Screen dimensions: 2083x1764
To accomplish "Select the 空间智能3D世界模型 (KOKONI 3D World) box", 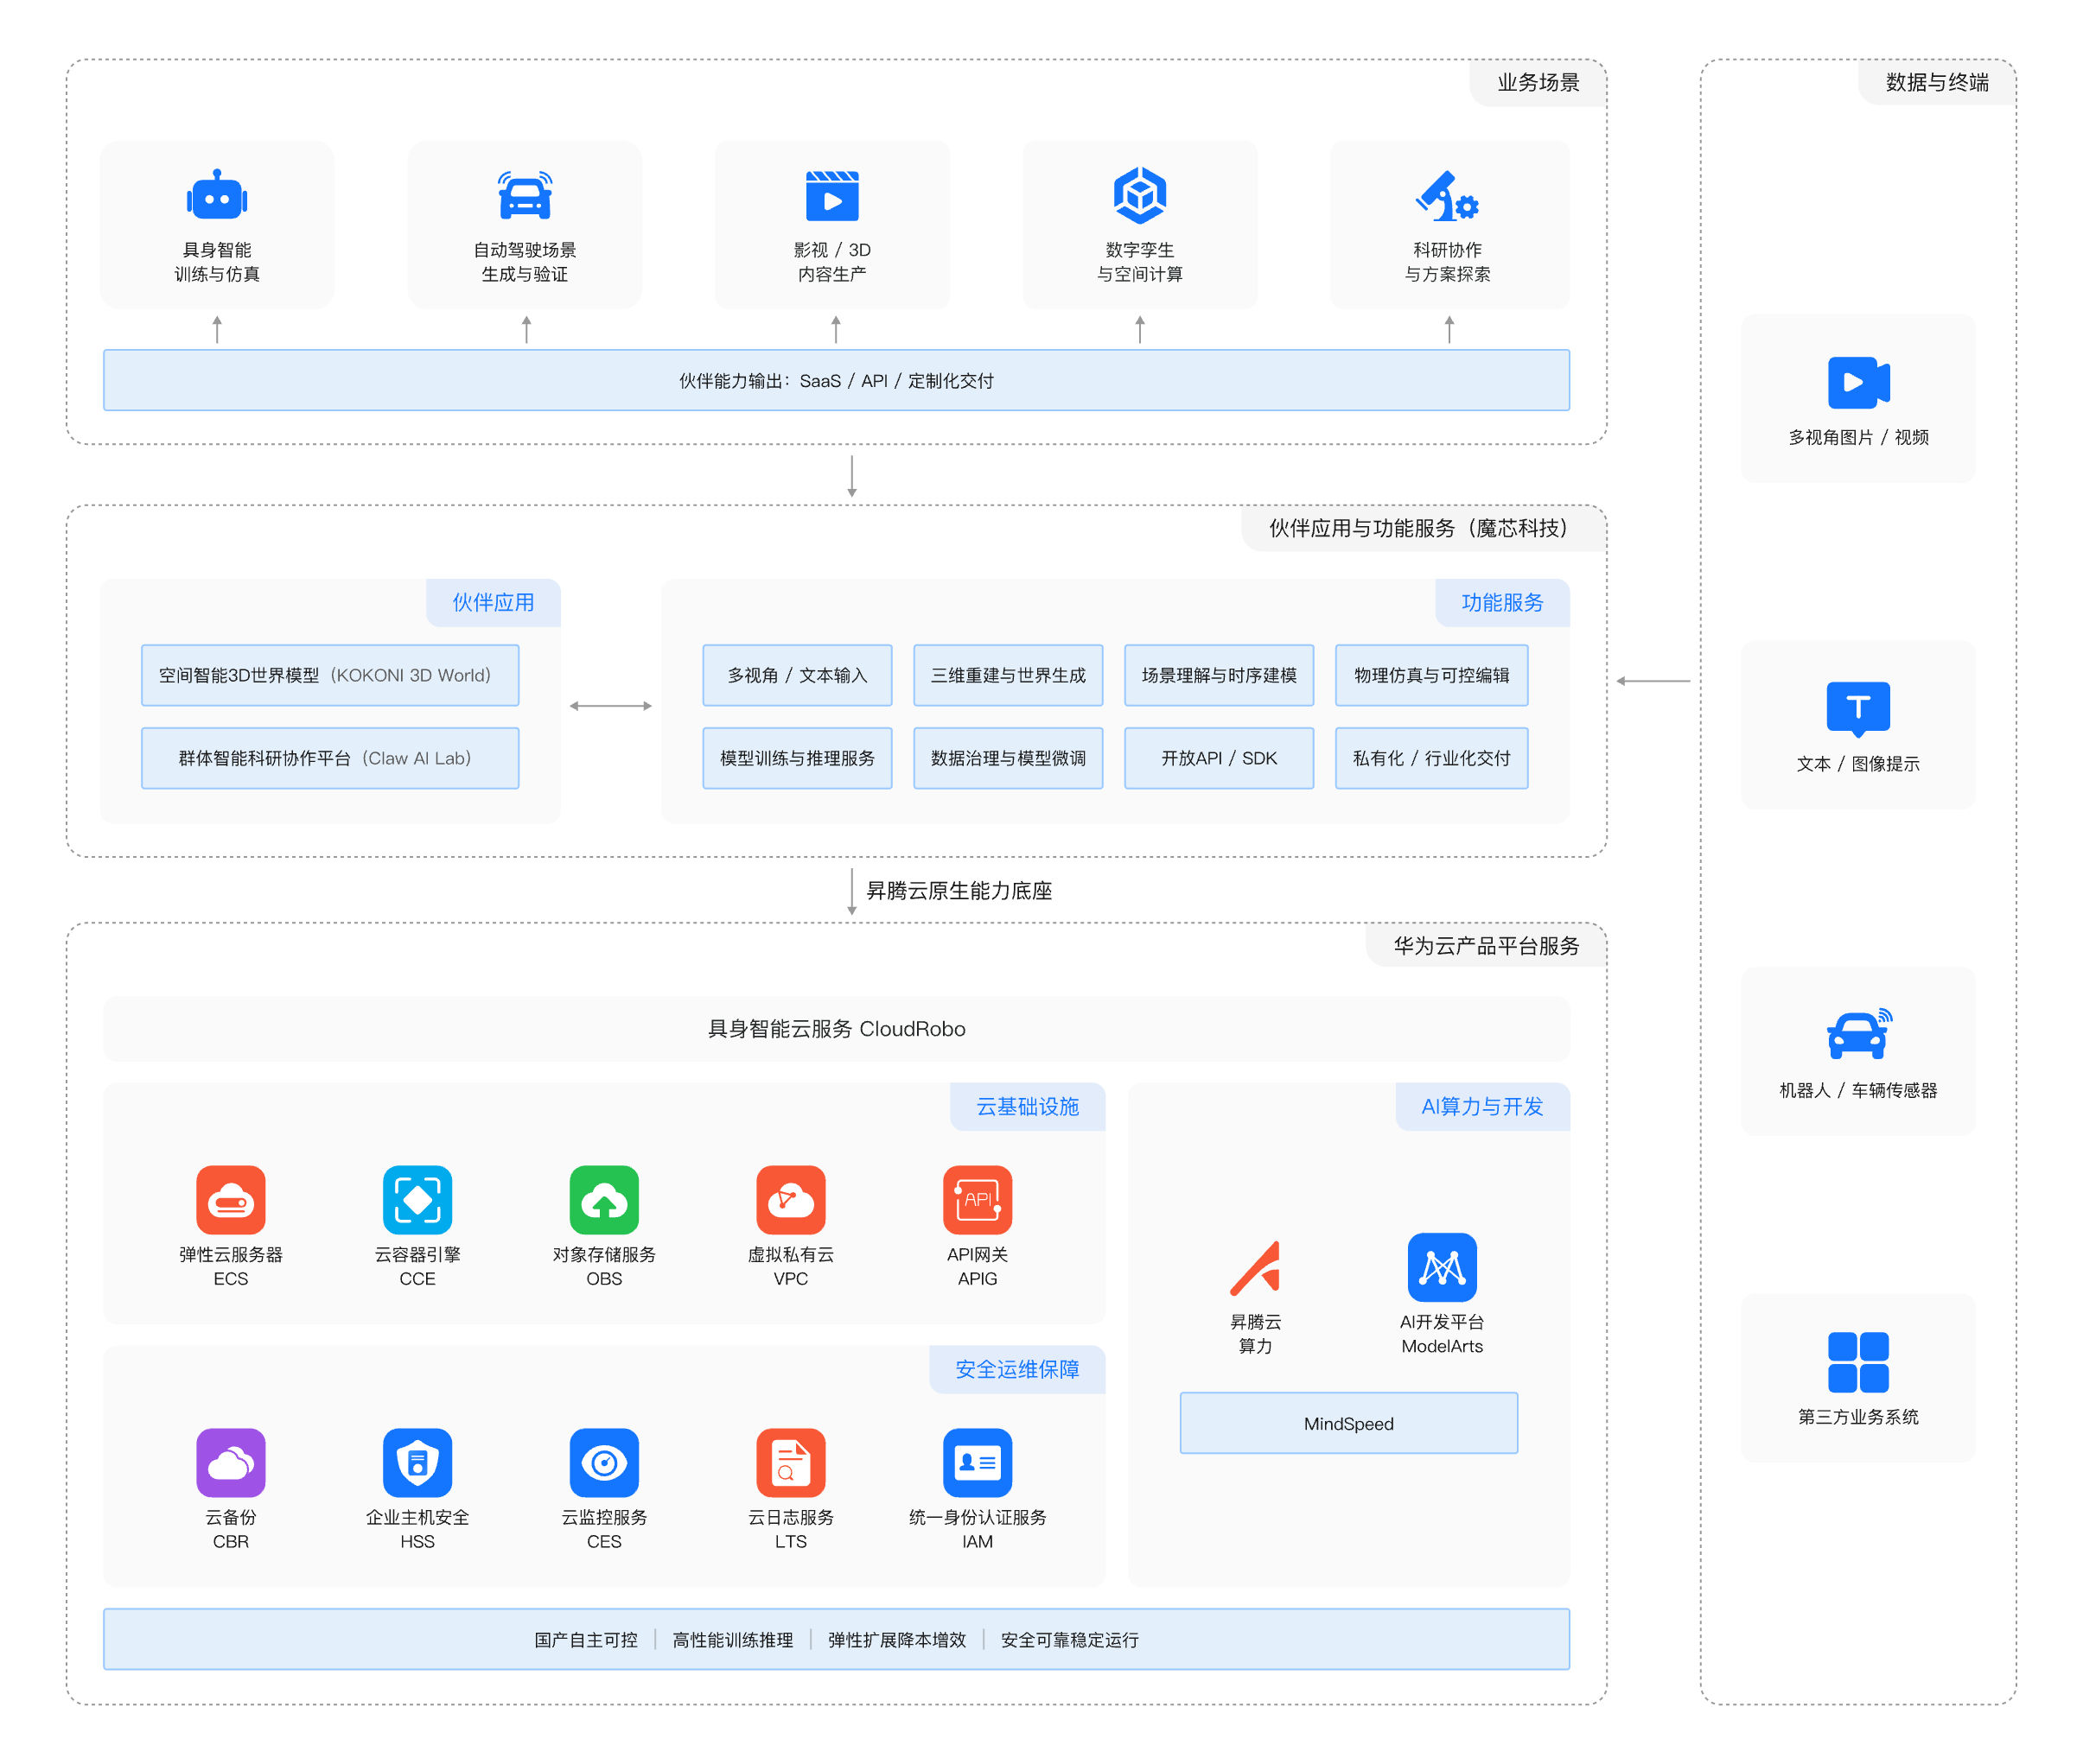I will click(x=329, y=675).
